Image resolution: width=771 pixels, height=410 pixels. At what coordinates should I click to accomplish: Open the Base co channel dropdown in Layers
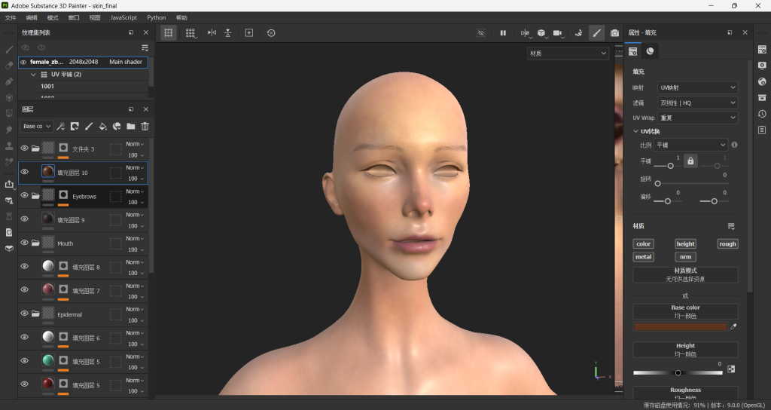tap(36, 127)
